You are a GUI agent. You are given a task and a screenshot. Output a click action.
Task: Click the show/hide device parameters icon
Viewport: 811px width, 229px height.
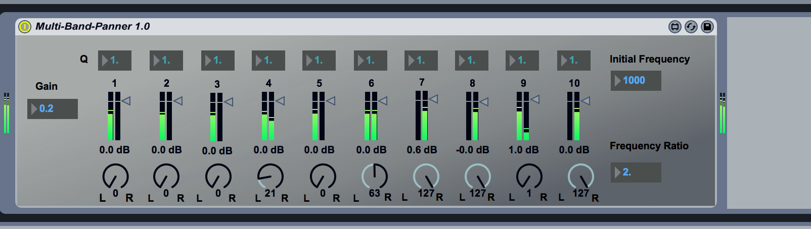pos(674,27)
